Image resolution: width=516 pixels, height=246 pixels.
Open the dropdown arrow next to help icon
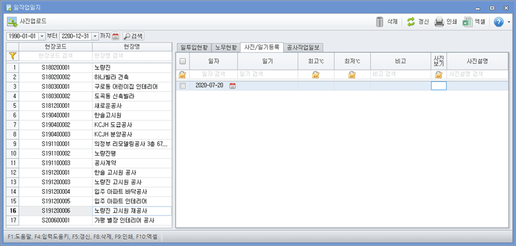[509, 22]
